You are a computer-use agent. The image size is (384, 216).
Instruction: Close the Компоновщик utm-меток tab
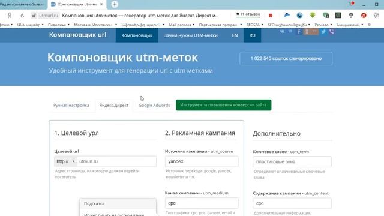coord(101,4)
